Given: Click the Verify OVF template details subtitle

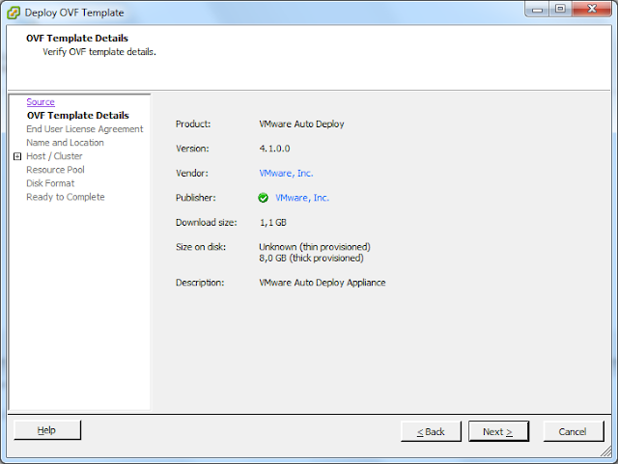Looking at the screenshot, I should (x=99, y=52).
